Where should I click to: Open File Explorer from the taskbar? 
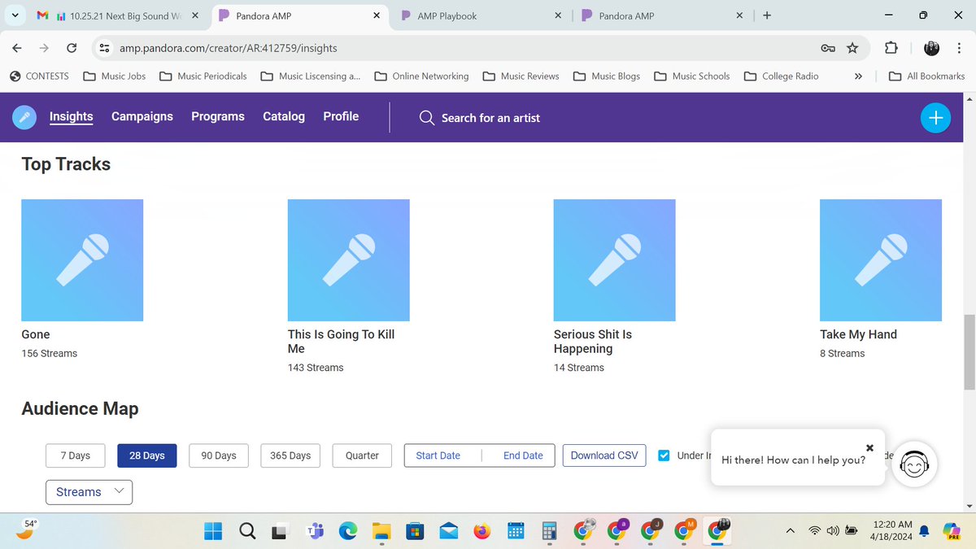381,531
